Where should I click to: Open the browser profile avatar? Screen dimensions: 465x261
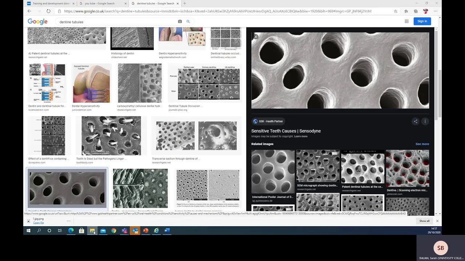(426, 11)
